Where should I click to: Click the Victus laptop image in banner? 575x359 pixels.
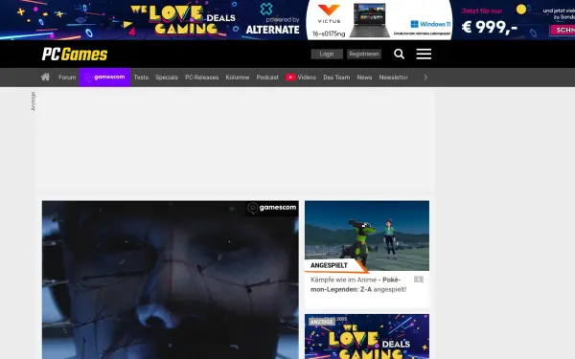point(369,20)
